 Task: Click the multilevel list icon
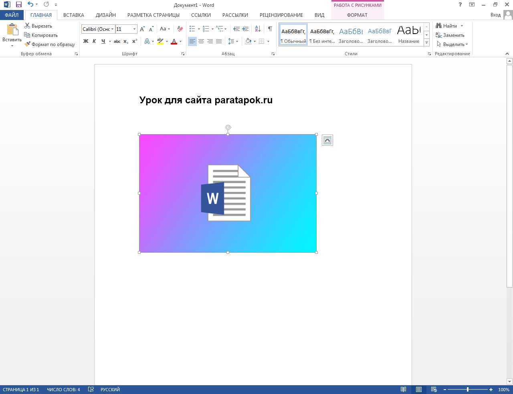(x=220, y=29)
